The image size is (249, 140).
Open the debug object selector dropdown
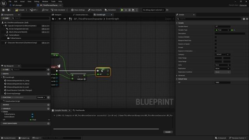tap(153, 10)
